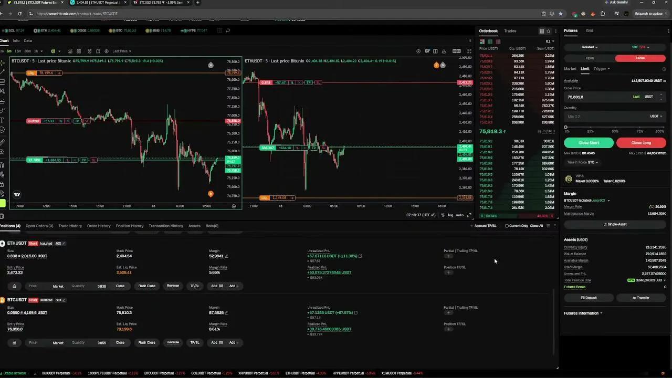Open orderbook panel layout icon
This screenshot has width=672, height=378.
542,31
